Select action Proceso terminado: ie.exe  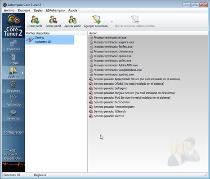110,38
